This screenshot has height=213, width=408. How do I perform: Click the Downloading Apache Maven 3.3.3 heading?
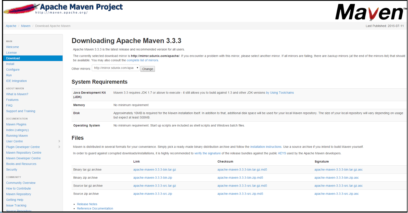[x=126, y=41]
